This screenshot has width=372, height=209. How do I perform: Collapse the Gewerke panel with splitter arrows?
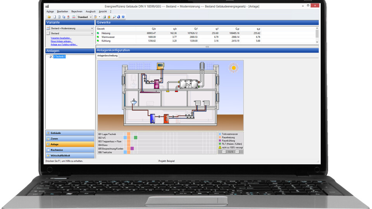pyautogui.click(x=207, y=46)
